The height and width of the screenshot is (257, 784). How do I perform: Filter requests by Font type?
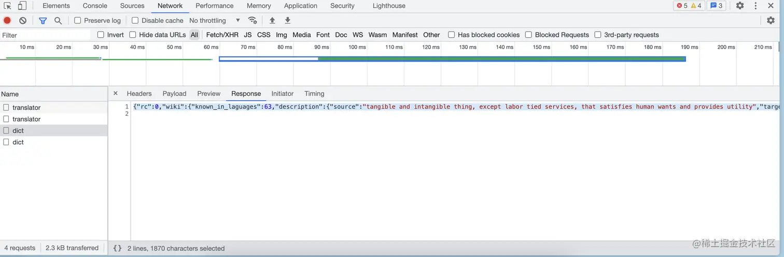(x=323, y=35)
